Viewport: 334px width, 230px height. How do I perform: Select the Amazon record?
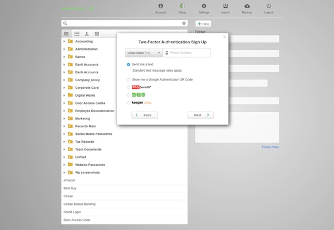point(124,180)
